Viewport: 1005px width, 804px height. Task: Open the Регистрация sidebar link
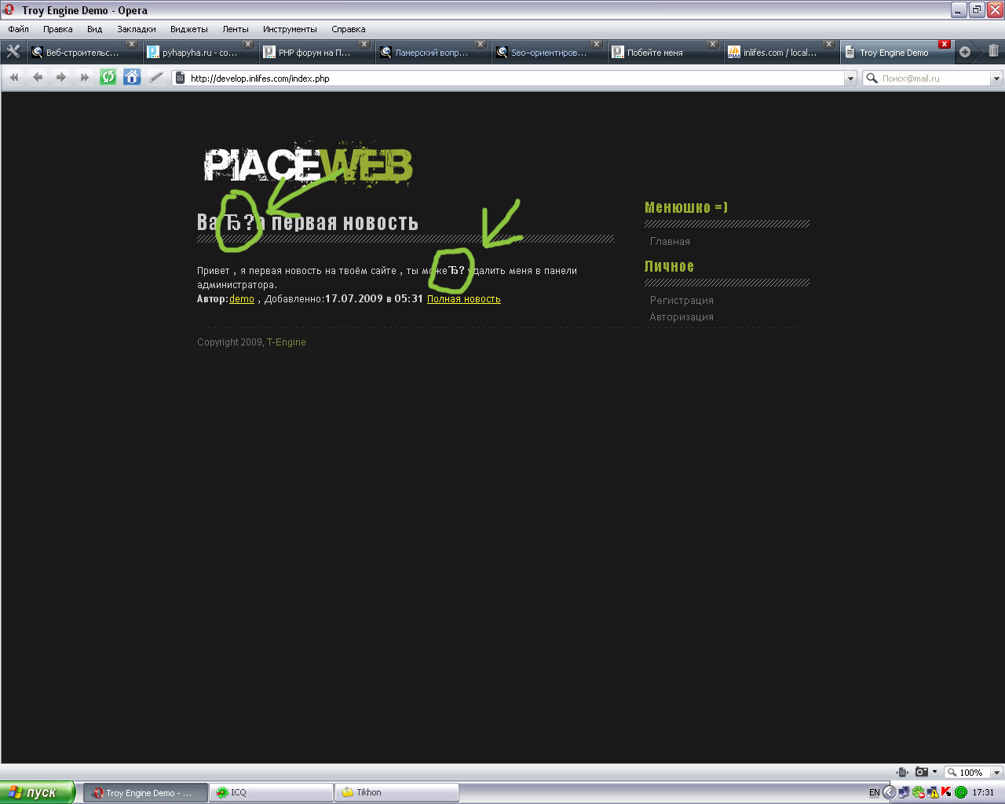tap(682, 300)
